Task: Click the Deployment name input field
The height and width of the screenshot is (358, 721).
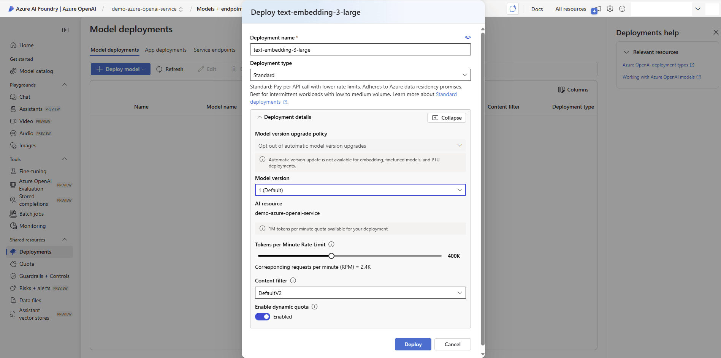Action: click(360, 49)
